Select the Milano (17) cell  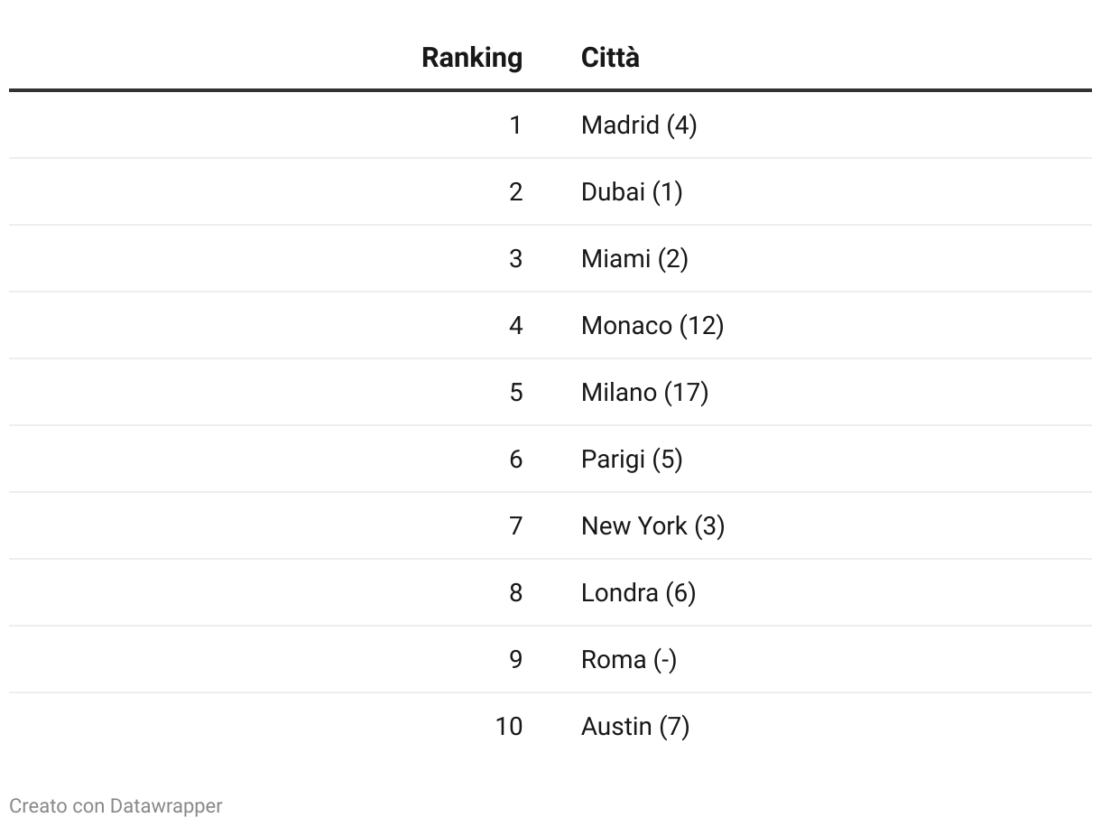click(644, 392)
